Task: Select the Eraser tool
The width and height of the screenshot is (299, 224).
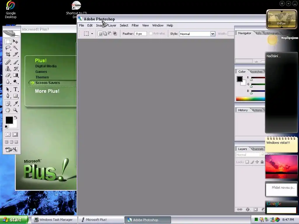Action: [x=8, y=75]
